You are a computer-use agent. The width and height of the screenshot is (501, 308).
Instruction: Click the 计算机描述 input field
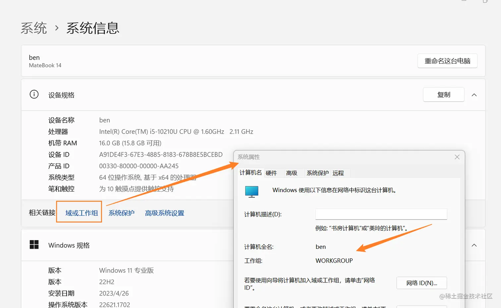tap(381, 214)
